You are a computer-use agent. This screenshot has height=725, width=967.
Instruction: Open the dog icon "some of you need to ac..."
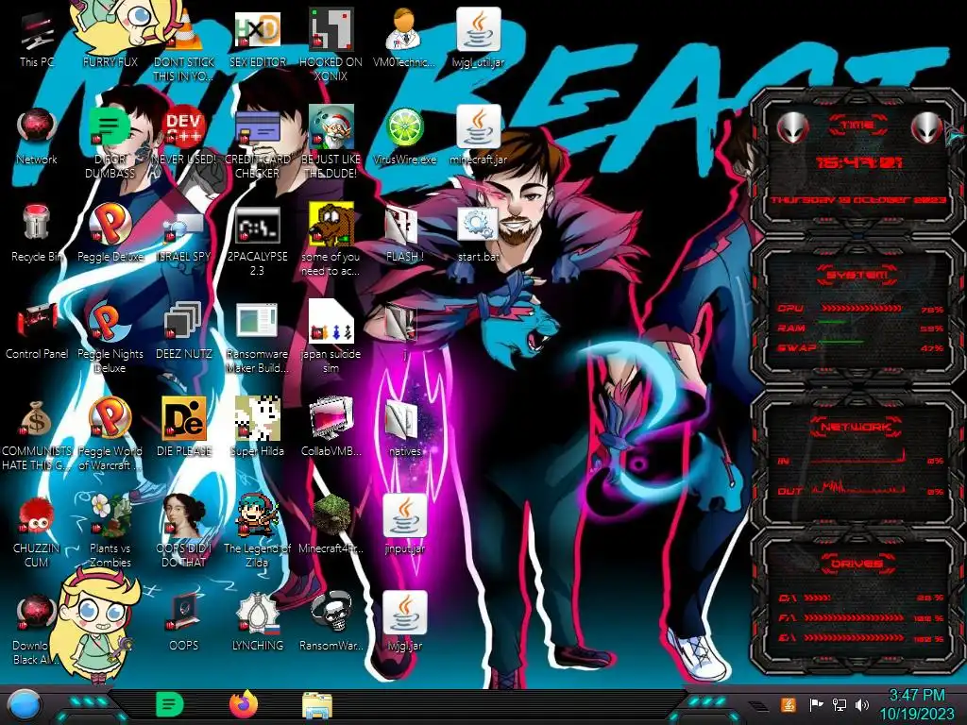(x=331, y=224)
